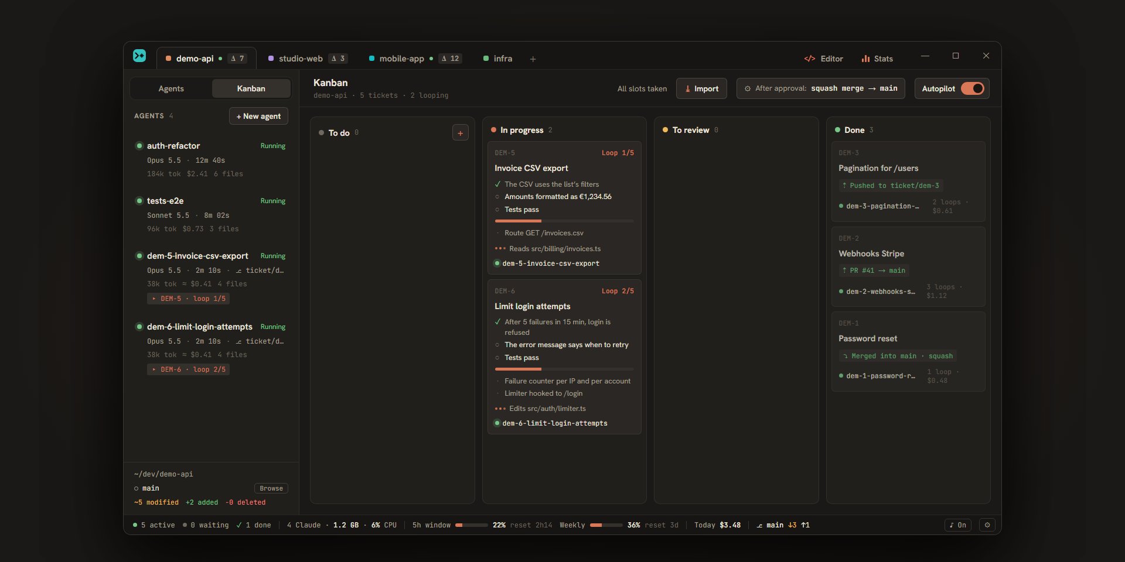Viewport: 1125px width, 562px height.
Task: Select dem-5-invoice-csv-export agent in sidebar
Action: coord(211,276)
